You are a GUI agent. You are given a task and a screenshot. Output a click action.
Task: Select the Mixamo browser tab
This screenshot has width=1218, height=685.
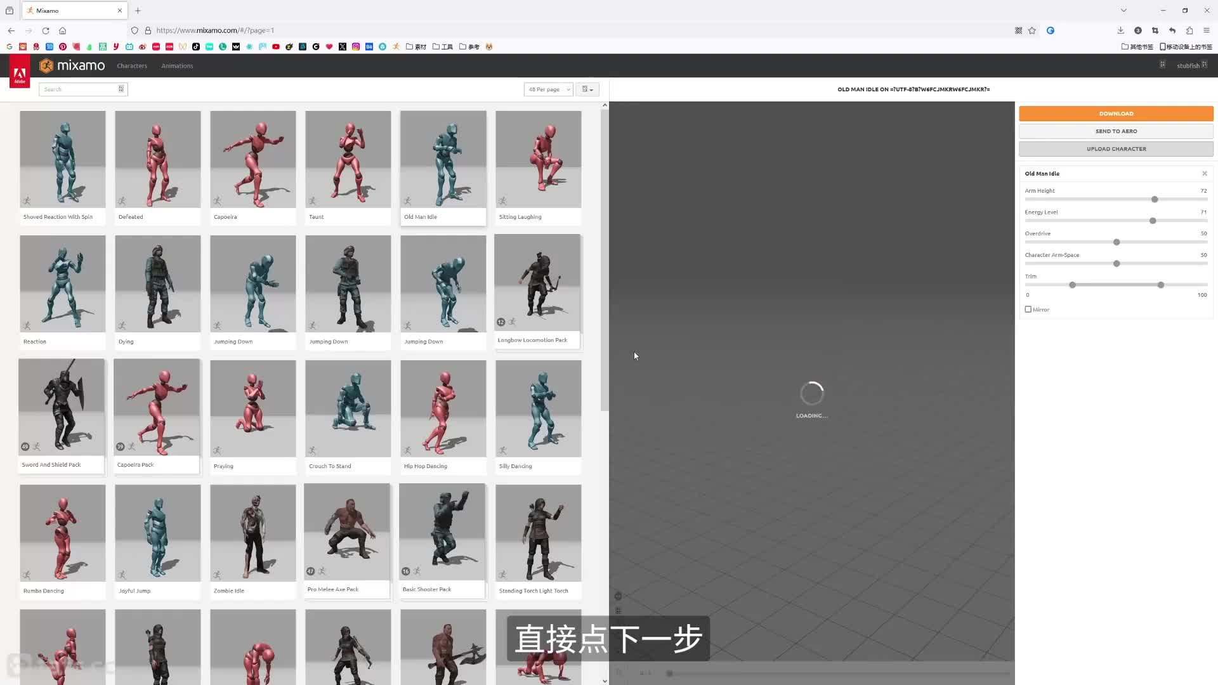pos(74,10)
